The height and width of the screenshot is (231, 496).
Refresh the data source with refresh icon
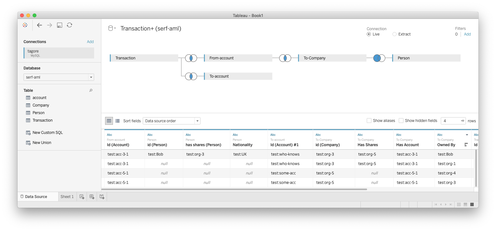click(70, 25)
